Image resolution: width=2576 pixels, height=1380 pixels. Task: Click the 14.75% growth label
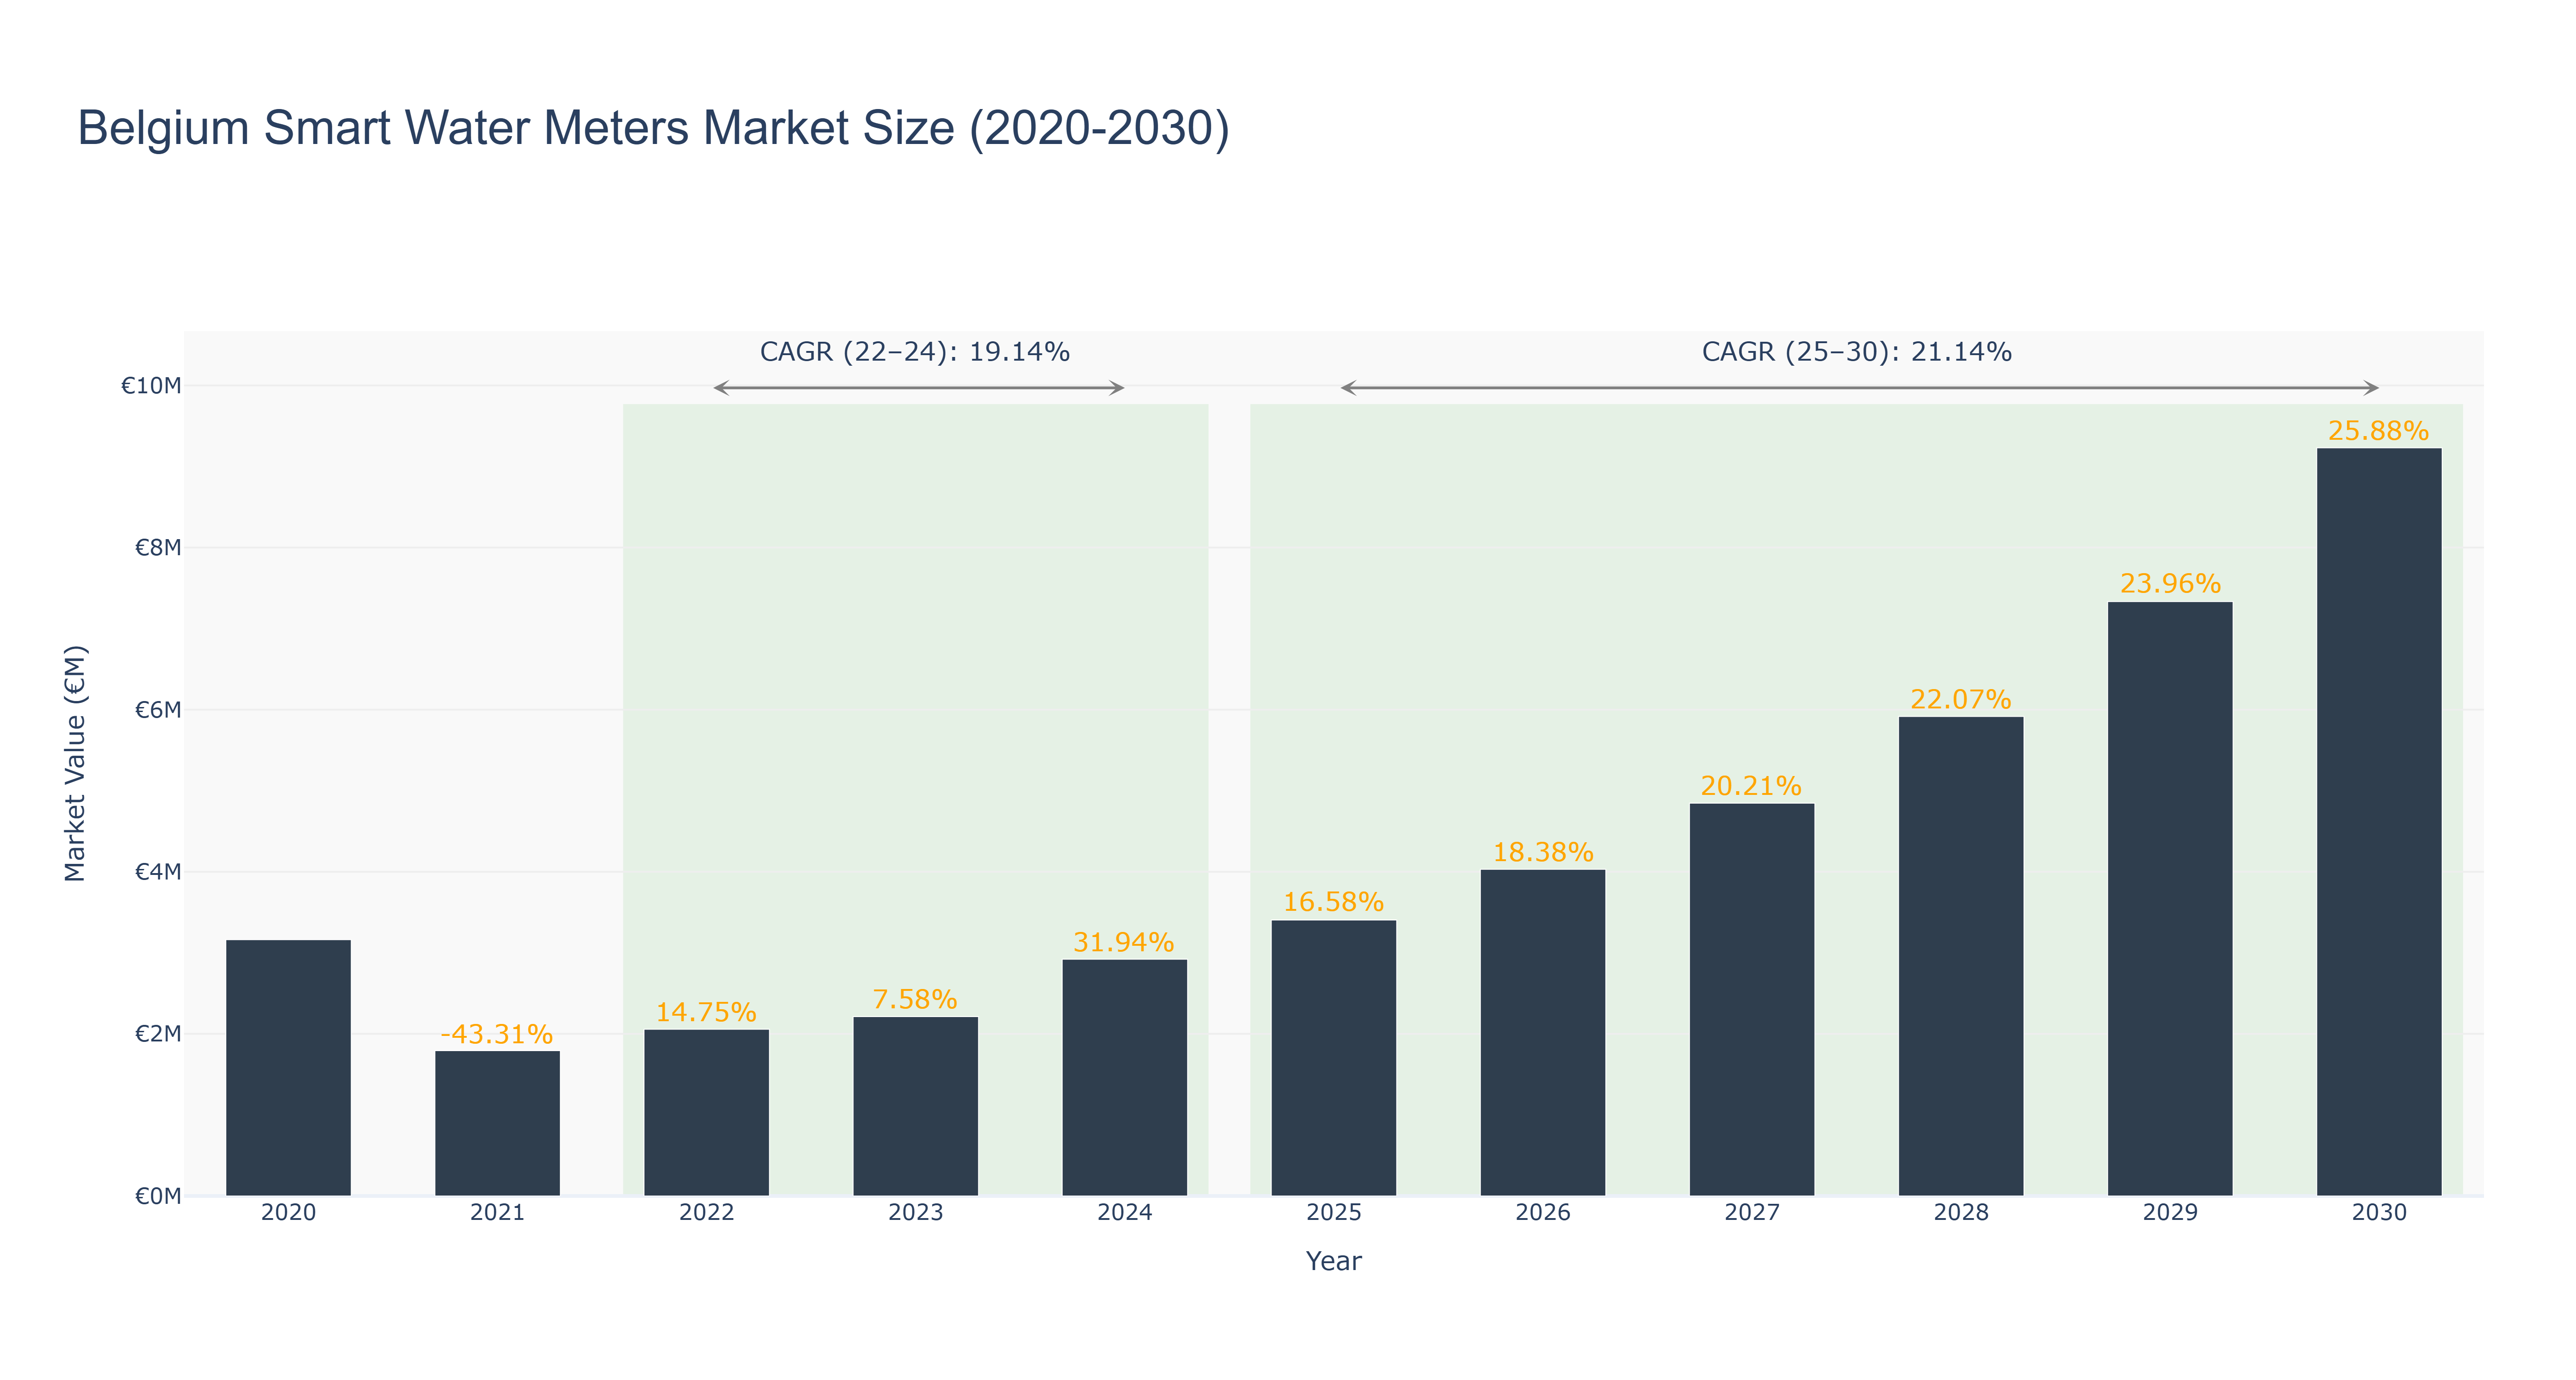(x=706, y=1012)
